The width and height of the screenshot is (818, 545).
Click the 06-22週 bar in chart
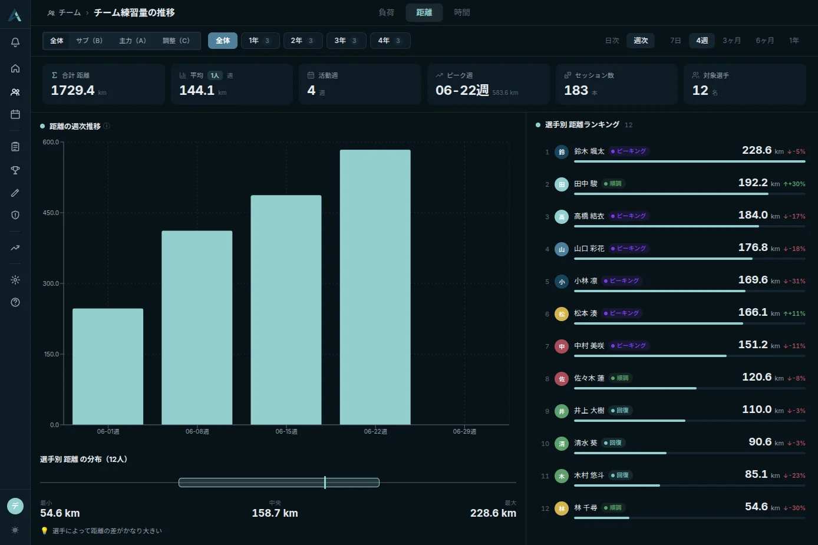click(x=375, y=287)
